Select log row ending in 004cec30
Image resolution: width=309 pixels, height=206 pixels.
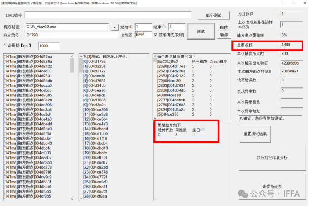28,71
